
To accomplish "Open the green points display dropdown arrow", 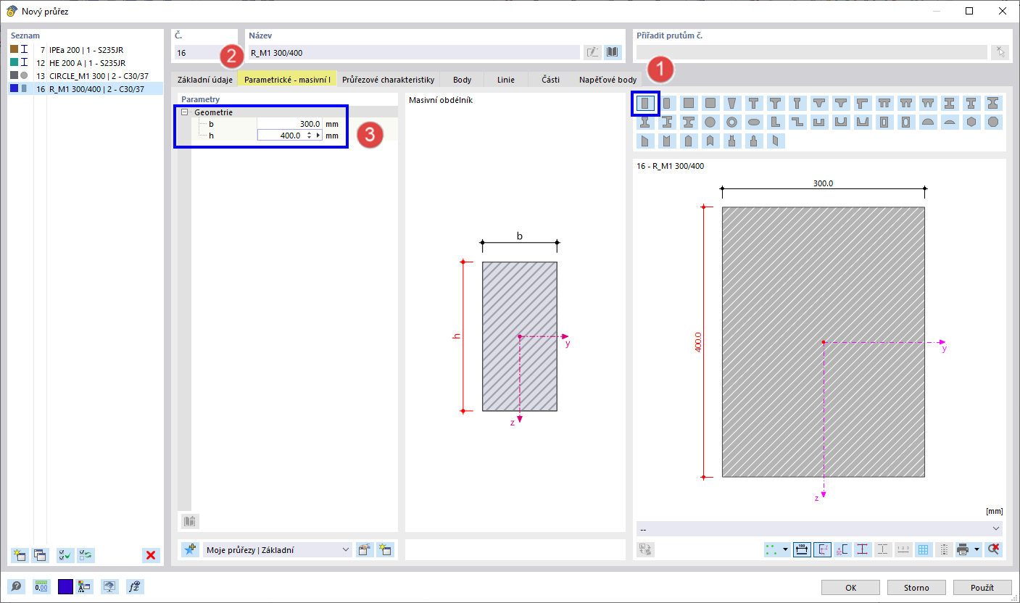I will 786,549.
